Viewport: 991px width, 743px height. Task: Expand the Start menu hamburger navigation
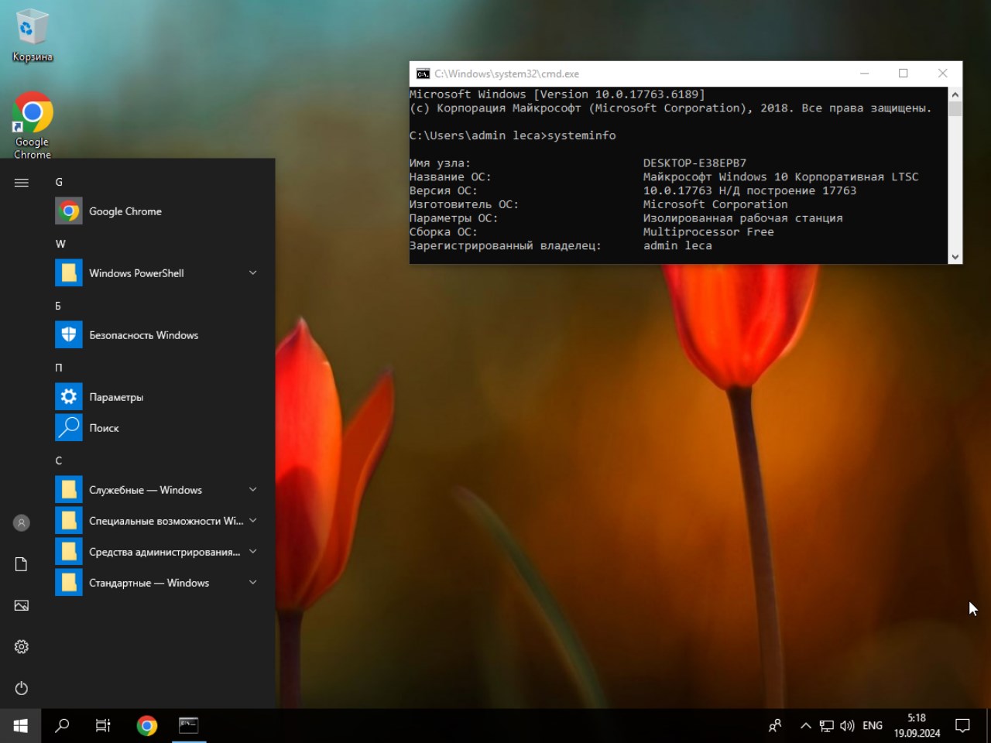coord(22,183)
